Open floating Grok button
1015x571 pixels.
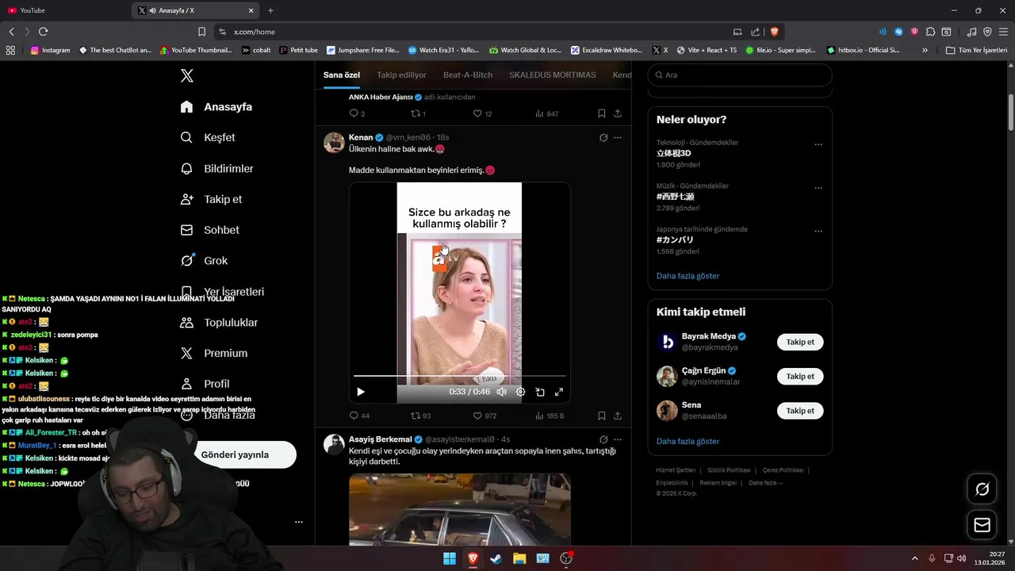pos(982,489)
